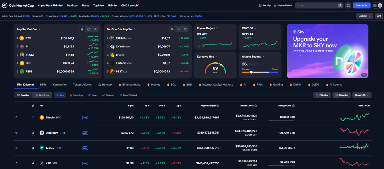Open the Filtreler button

(x=322, y=95)
